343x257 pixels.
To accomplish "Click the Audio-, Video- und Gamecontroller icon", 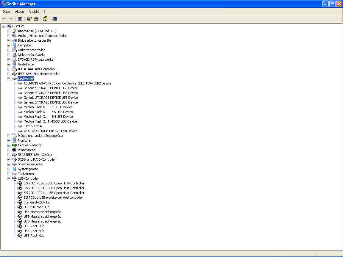I will (x=14, y=36).
